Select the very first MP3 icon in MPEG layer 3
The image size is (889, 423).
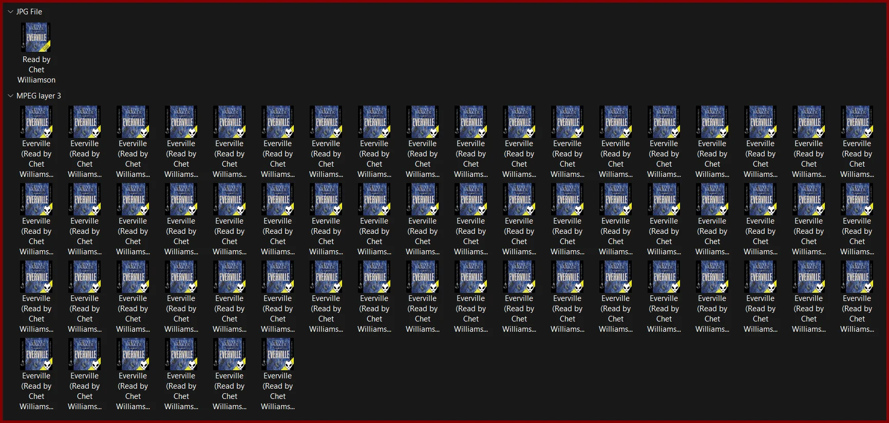(36, 122)
